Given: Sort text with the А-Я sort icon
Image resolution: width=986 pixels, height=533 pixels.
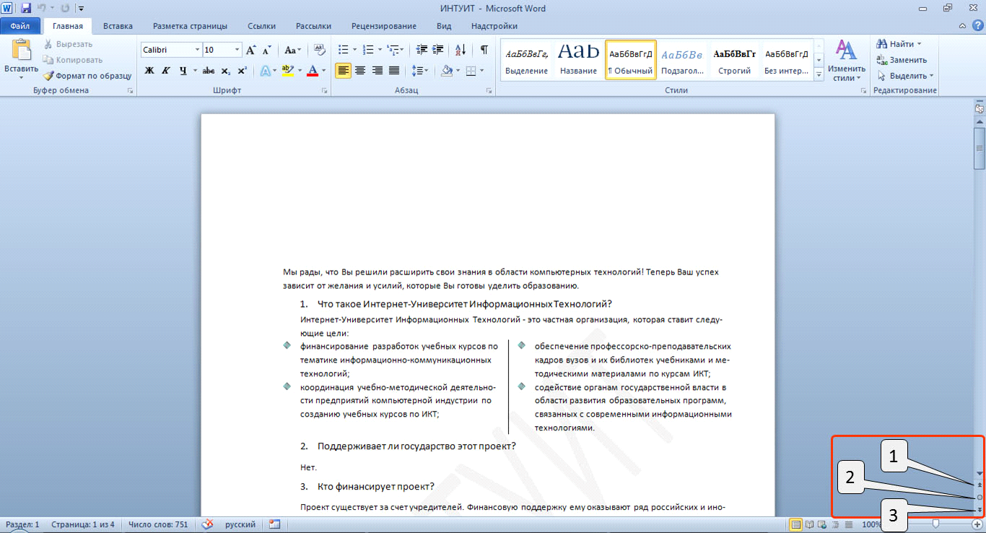Looking at the screenshot, I should coord(460,50).
